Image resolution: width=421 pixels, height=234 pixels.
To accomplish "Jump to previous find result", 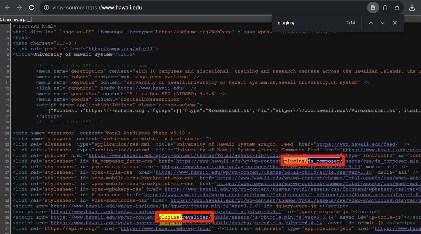I will click(371, 23).
